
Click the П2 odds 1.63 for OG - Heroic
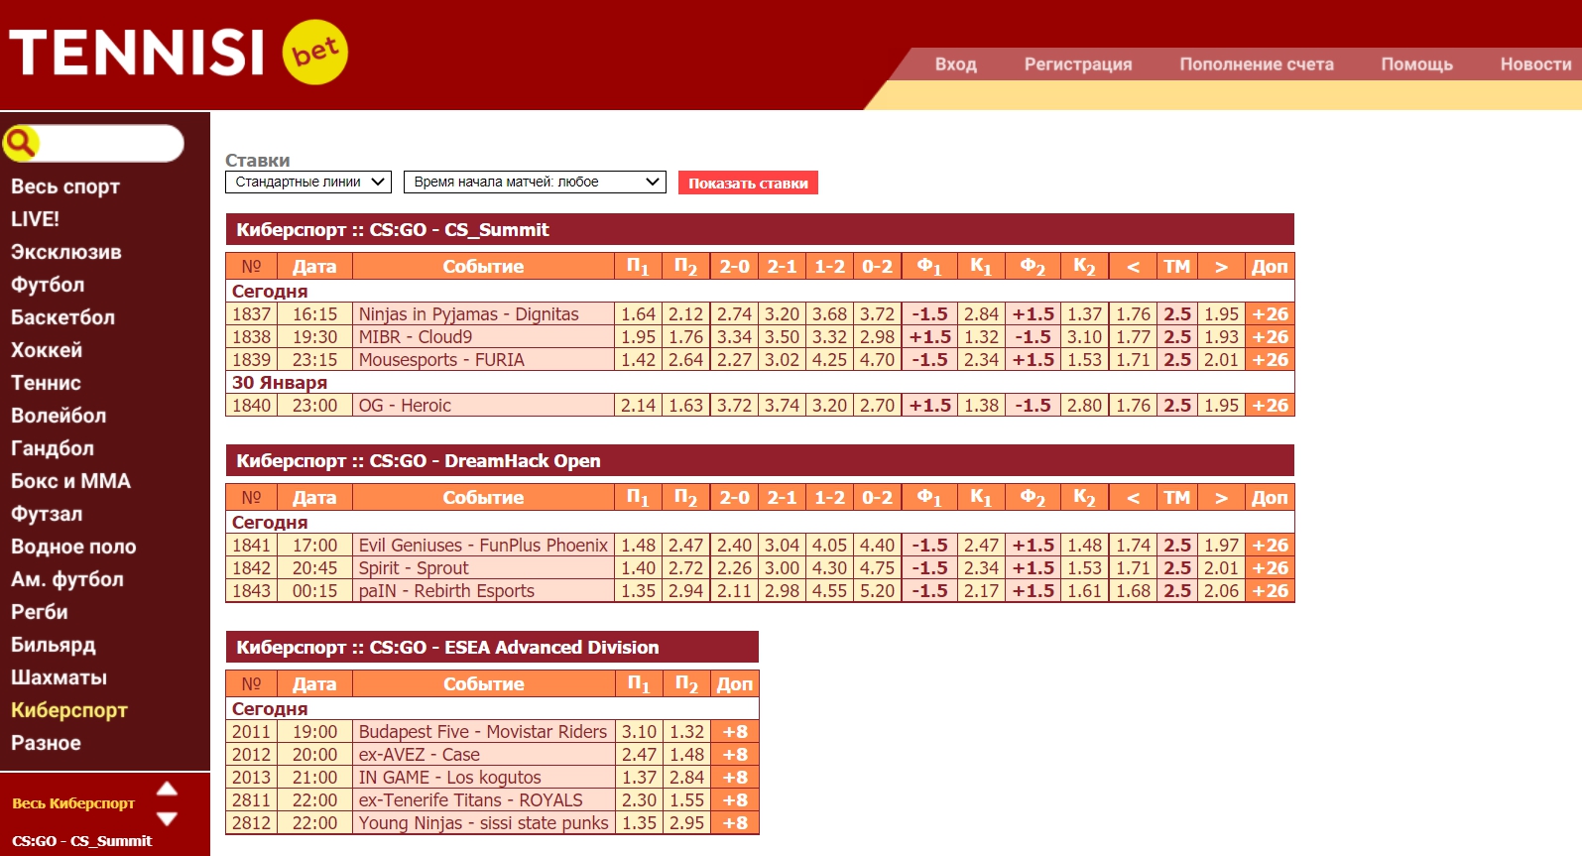point(685,406)
